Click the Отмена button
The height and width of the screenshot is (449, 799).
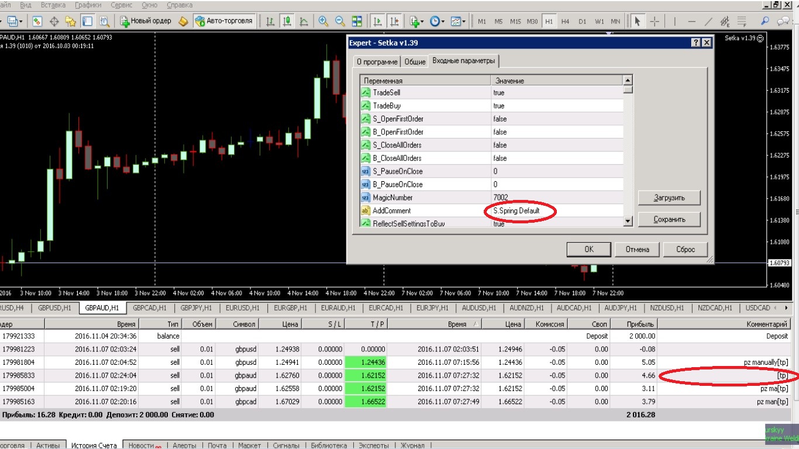click(x=637, y=249)
